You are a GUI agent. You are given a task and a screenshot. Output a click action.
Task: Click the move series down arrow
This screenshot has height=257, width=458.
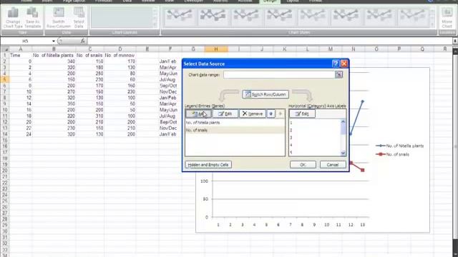coord(280,114)
